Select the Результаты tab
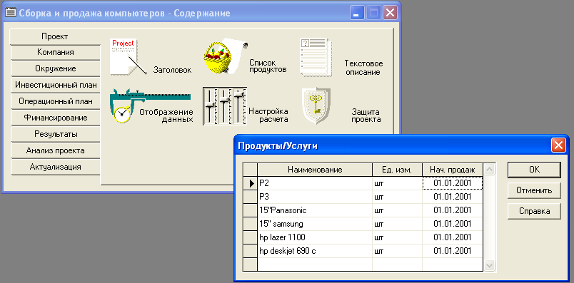 tap(55, 134)
